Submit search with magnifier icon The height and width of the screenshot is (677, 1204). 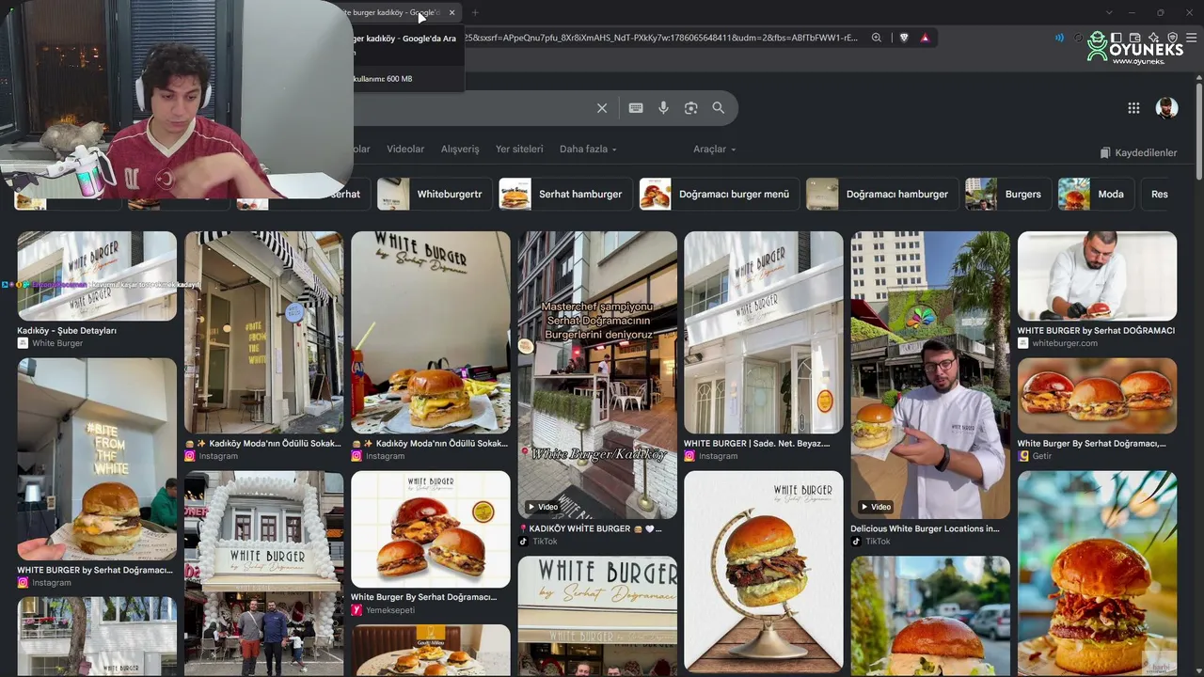719,108
